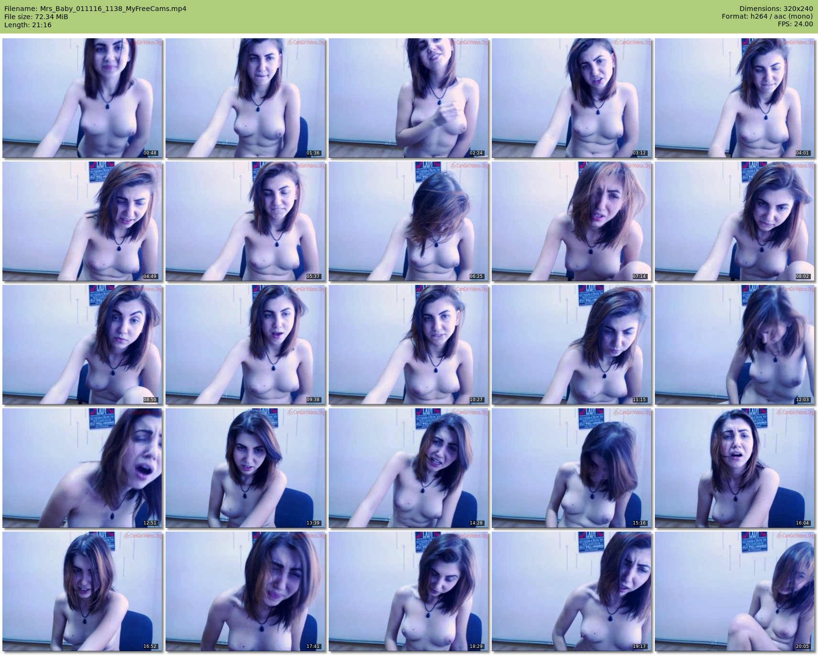The height and width of the screenshot is (655, 818).
Task: Click the frame marked 14:28
Action: [409, 468]
